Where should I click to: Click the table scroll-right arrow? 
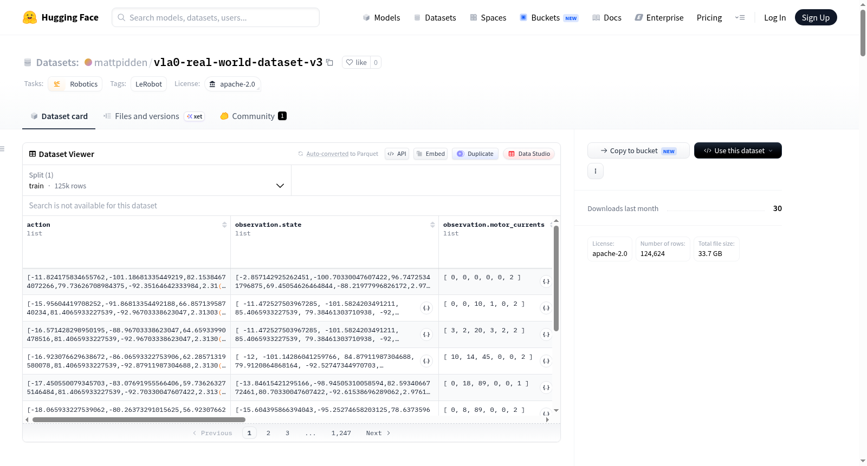point(547,419)
